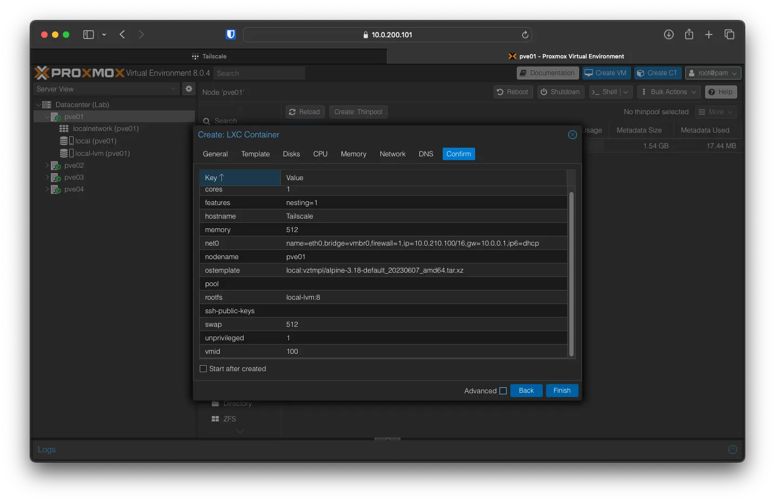Screen dimensions: 775x502
Task: Open the Disks wizard tab
Action: 291,154
